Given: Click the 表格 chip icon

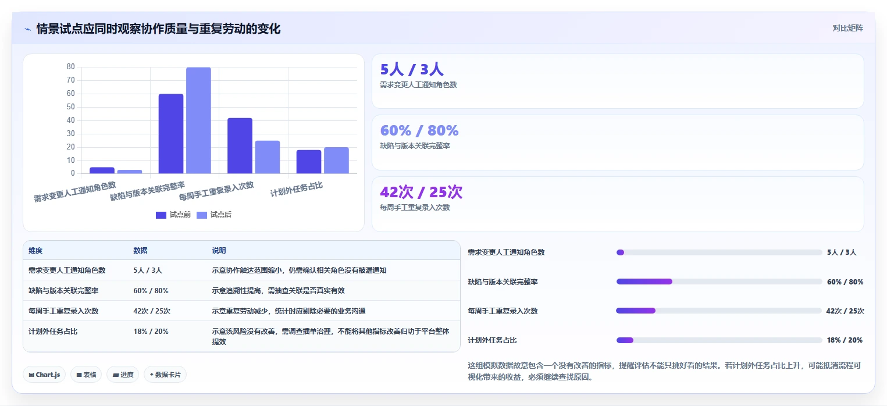Looking at the screenshot, I should click(79, 375).
